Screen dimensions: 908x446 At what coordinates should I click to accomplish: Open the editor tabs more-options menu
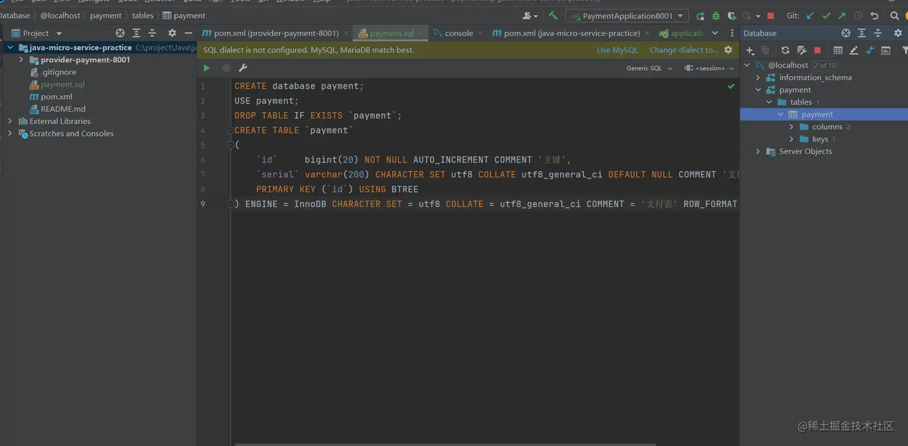[731, 33]
